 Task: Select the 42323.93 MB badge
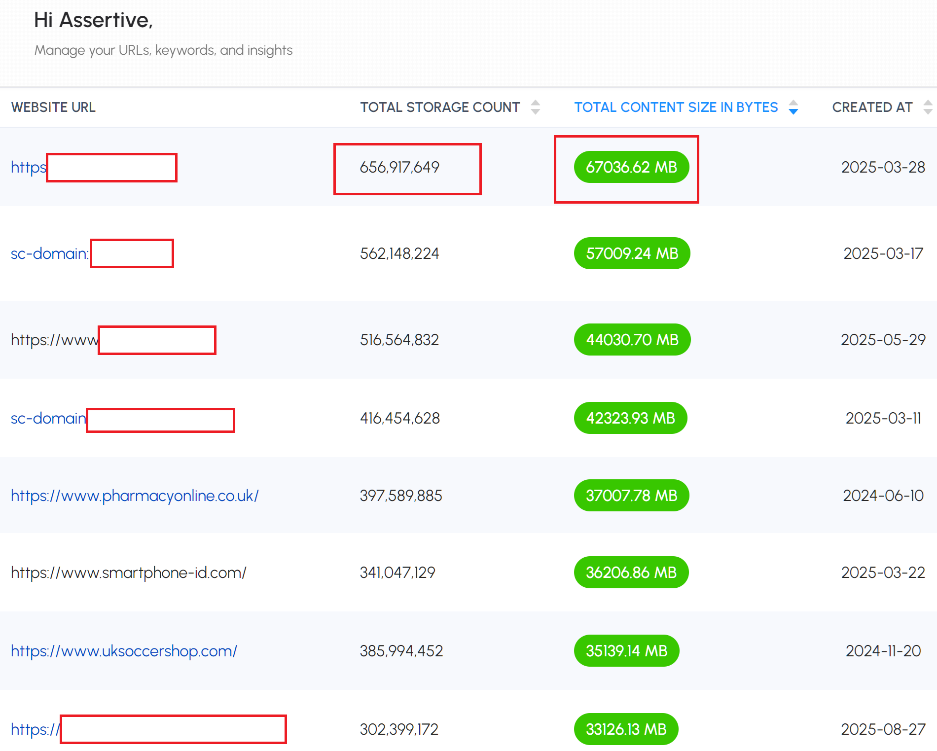tap(630, 418)
